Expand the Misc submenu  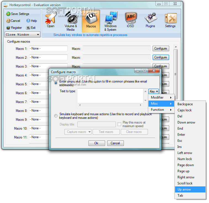pyautogui.click(x=161, y=104)
